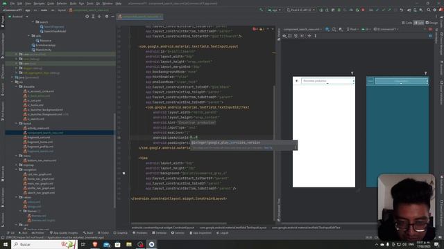This screenshot has height=249, width=444.
Task: Click the errors and warnings indicator in editor
Action: (x=259, y=29)
